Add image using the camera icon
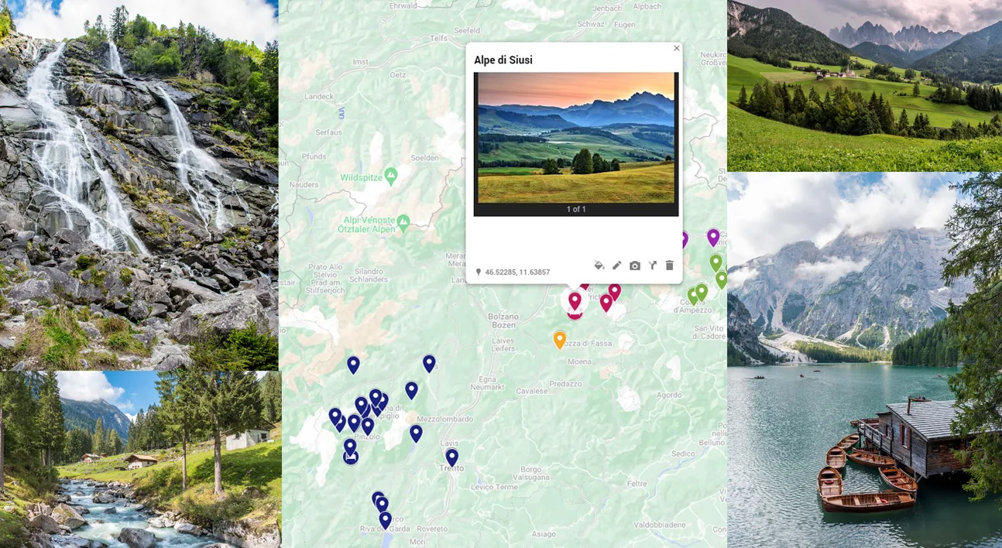 (x=635, y=265)
